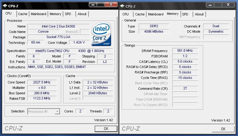238x136 pixels.
Task: Click the Rated FSB value 1123.3 MHz
Action: [x=42, y=98]
